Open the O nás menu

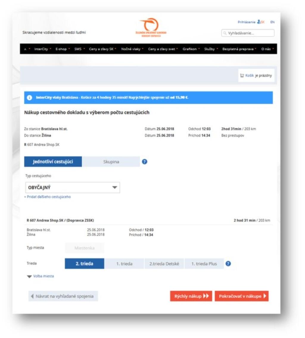[x=267, y=49]
